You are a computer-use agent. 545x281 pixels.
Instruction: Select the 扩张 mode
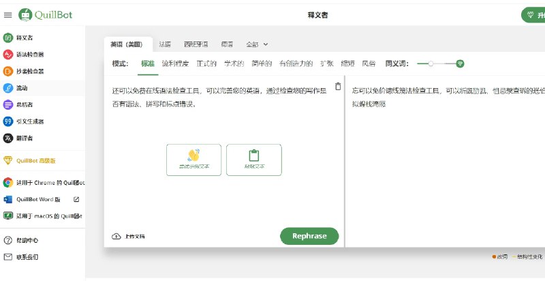(327, 63)
